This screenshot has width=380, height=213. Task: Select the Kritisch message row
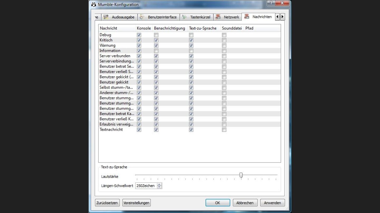(189, 40)
